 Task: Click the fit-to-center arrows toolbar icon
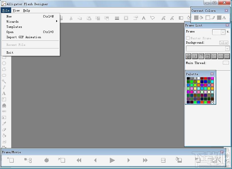(126, 18)
